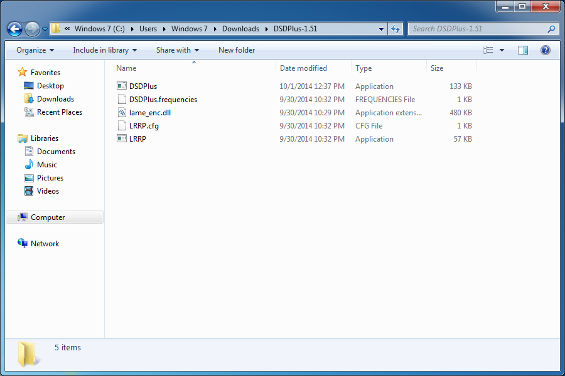Click the folder icon in address bar
This screenshot has width=565, height=376.
56,29
